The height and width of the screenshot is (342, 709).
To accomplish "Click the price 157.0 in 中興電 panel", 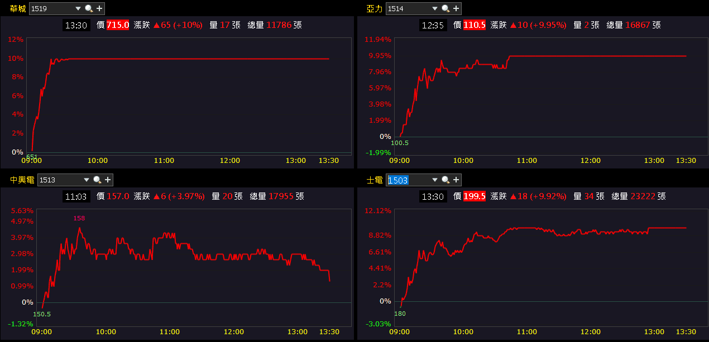I will click(118, 196).
